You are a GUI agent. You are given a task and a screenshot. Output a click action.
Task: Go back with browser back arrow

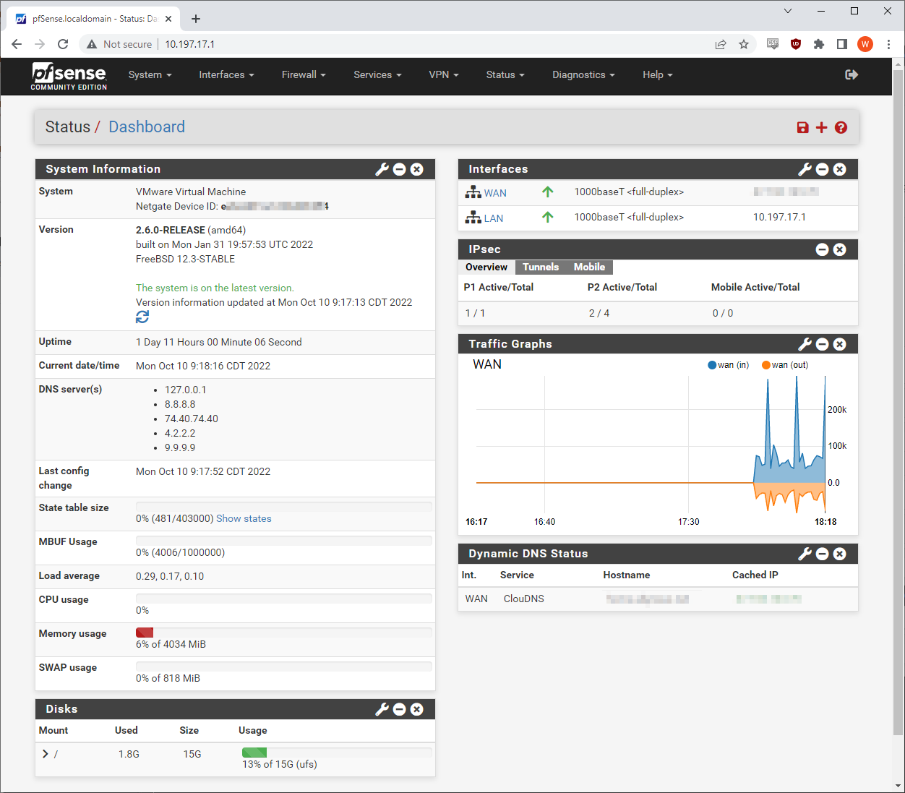[x=17, y=44]
